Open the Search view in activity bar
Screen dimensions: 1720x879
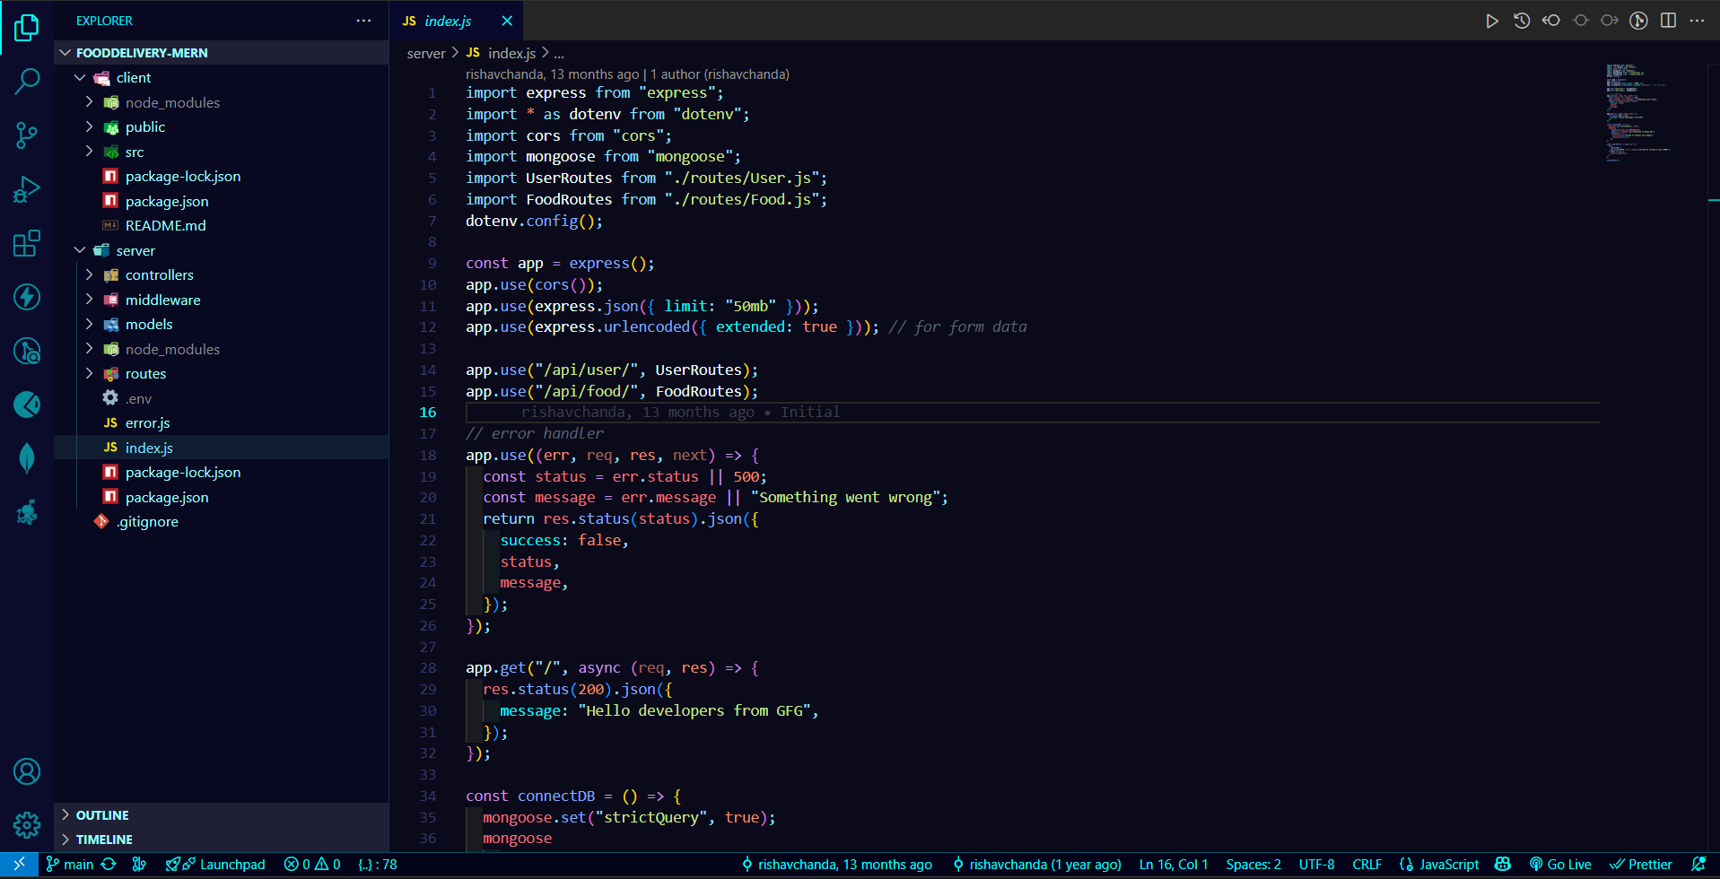[x=27, y=82]
